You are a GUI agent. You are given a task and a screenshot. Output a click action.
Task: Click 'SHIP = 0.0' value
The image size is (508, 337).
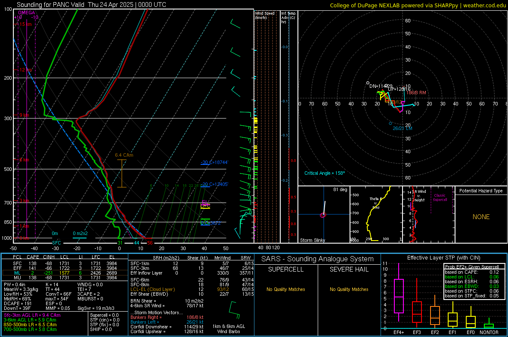tap(101, 329)
